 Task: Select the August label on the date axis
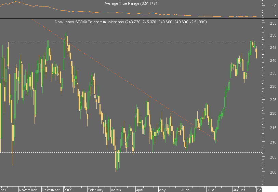tap(239, 190)
